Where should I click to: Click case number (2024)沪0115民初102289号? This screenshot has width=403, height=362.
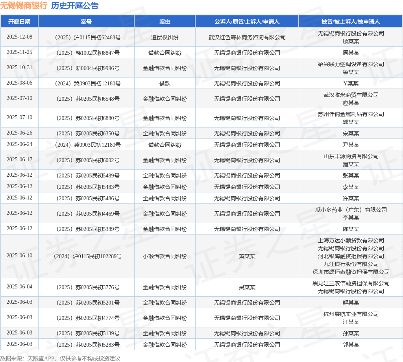[x=88, y=257]
